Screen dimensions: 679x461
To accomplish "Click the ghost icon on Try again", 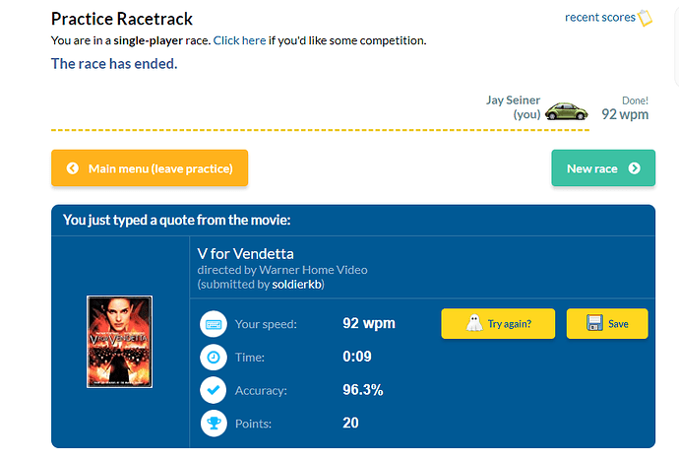I will pos(474,323).
